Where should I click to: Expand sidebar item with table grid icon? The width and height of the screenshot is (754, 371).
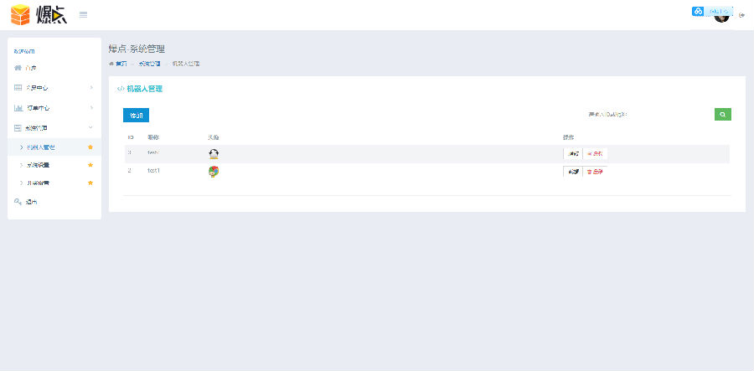[54, 88]
